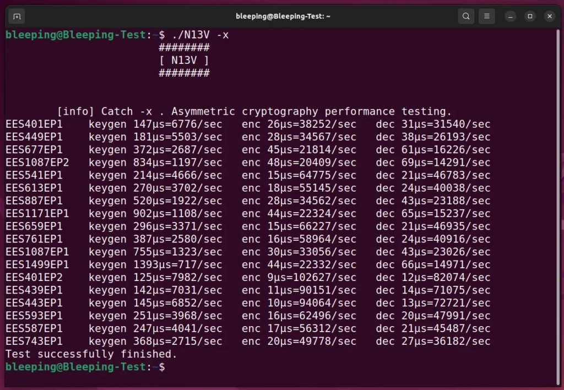Click row label EES761EP1
The image size is (564, 390).
coord(34,239)
